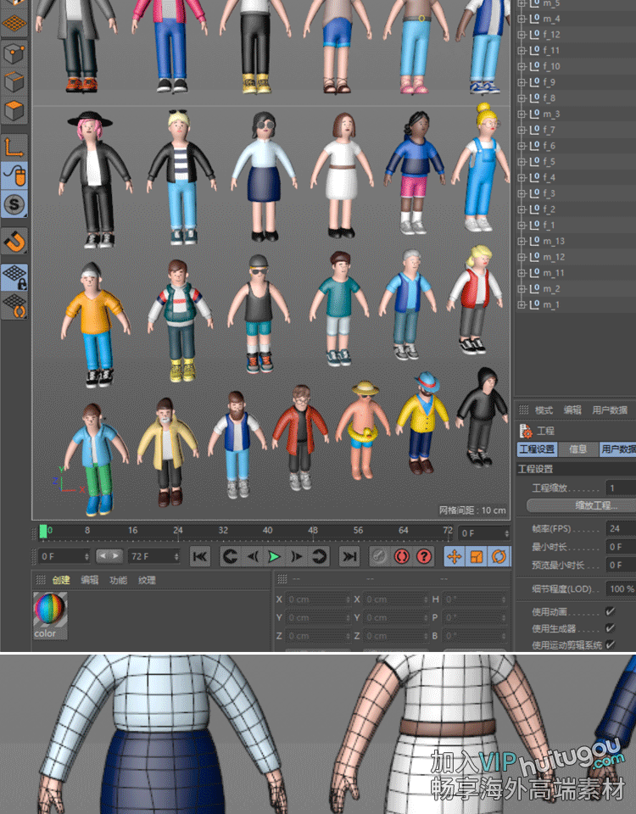Image resolution: width=636 pixels, height=814 pixels.
Task: Click the Locked Workplane grid icon
Action: [x=14, y=277]
